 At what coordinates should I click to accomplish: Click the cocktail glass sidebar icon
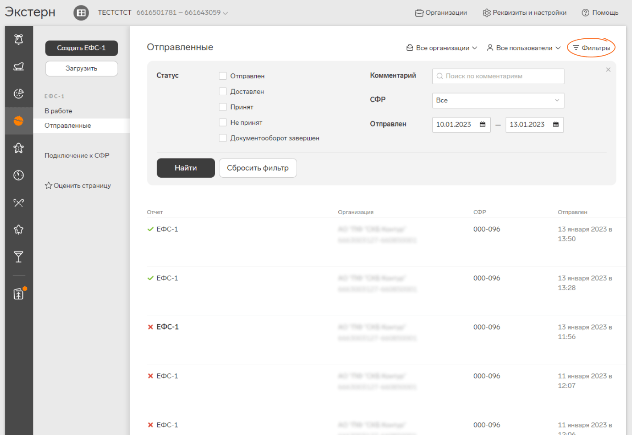(19, 257)
